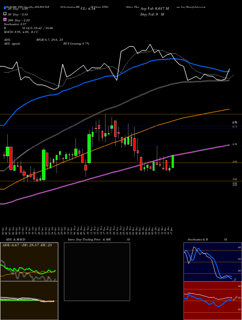The height and width of the screenshot is (320, 242).
Task: Click the white 50 Day legend swatch
Action: 5,14
